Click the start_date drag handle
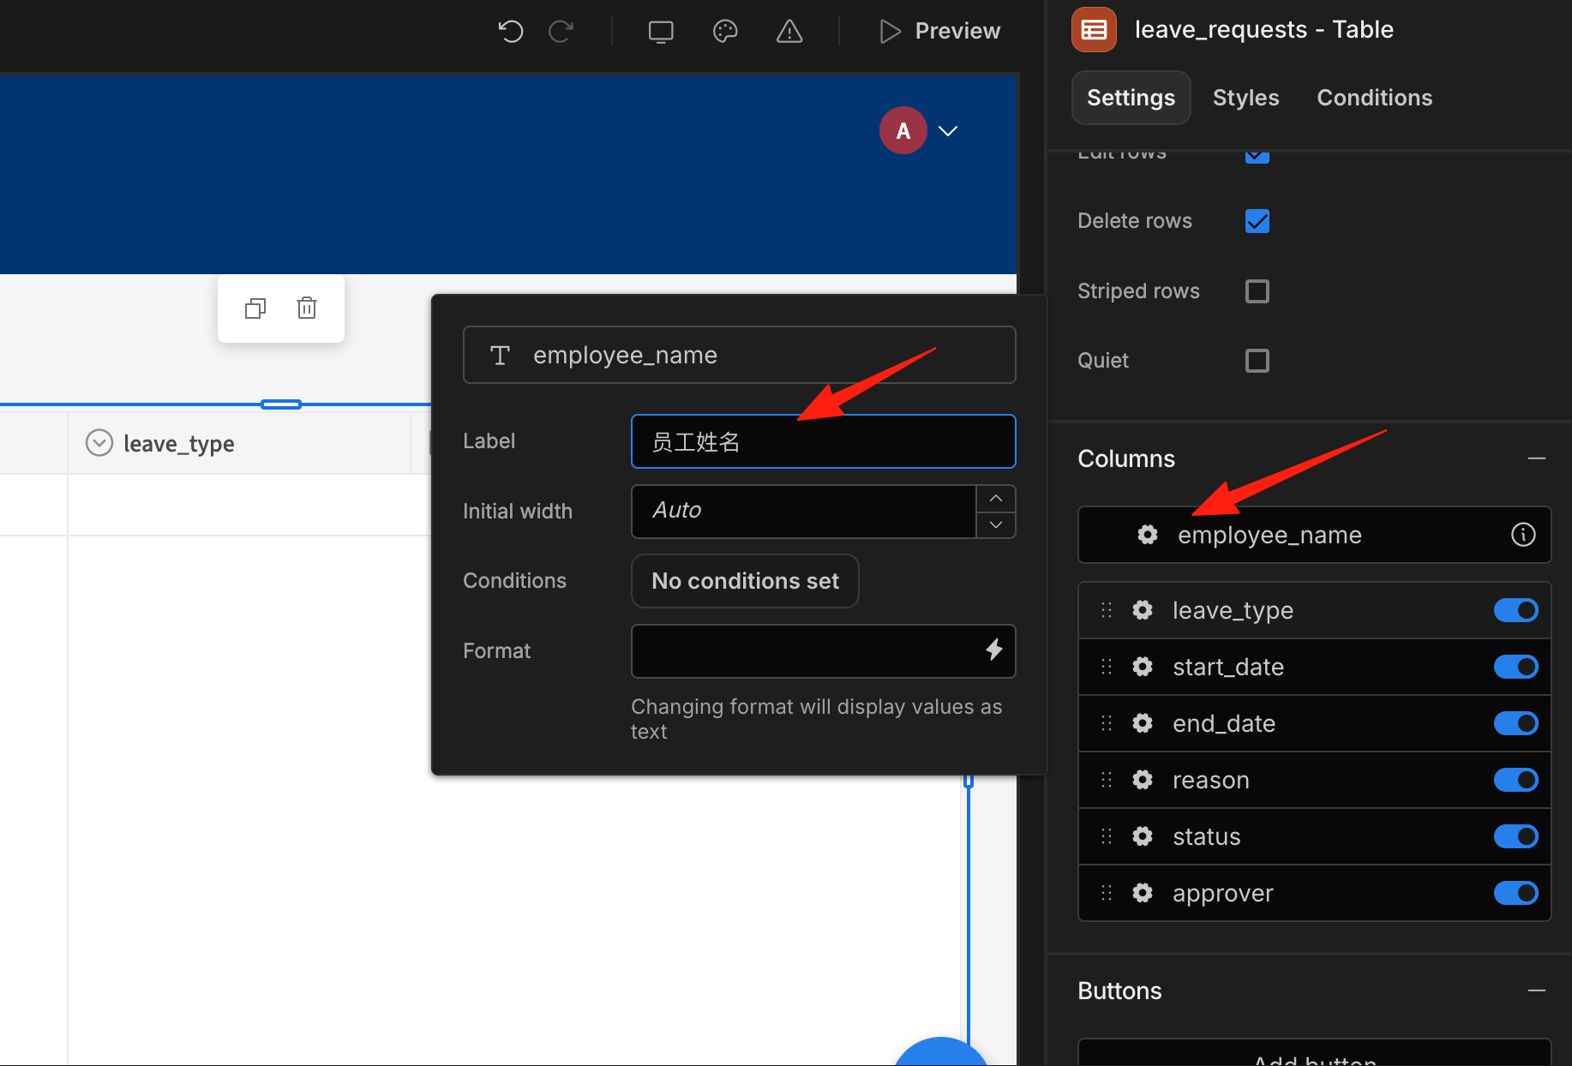The image size is (1572, 1066). (1107, 667)
